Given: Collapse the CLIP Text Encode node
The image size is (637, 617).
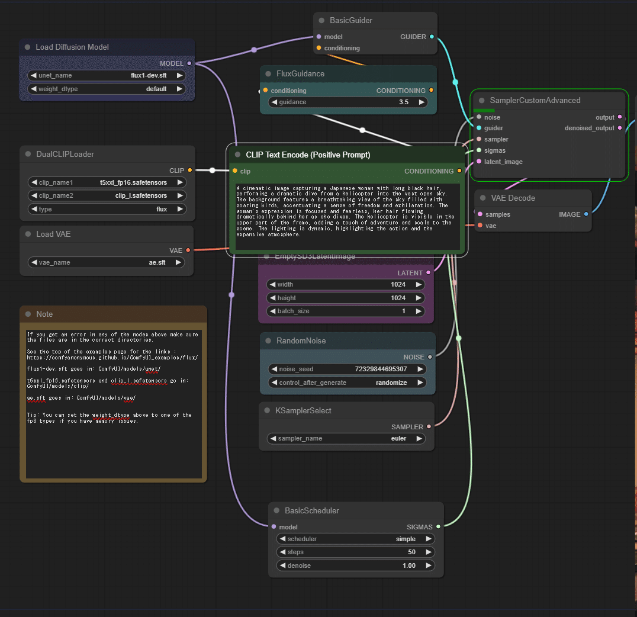Looking at the screenshot, I should click(x=237, y=154).
